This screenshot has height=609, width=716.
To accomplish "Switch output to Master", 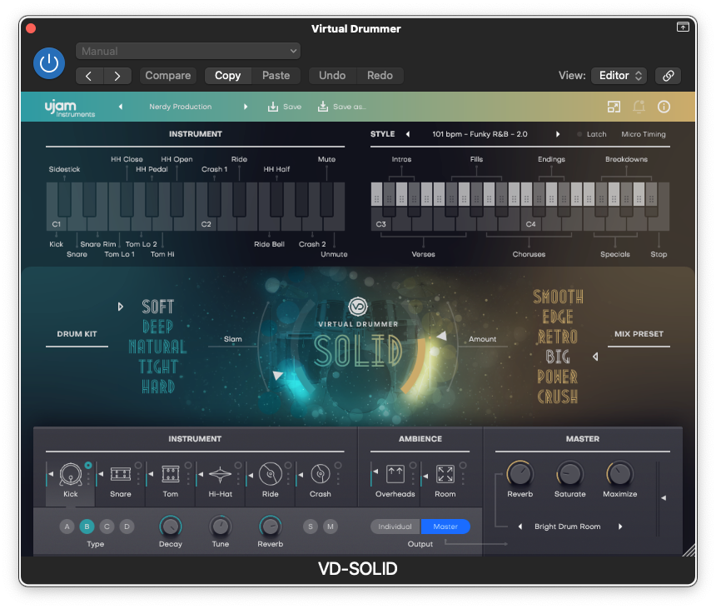I will click(x=445, y=527).
